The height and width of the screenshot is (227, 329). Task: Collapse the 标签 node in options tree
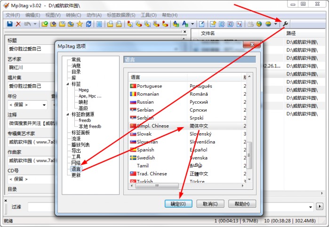[68, 84]
